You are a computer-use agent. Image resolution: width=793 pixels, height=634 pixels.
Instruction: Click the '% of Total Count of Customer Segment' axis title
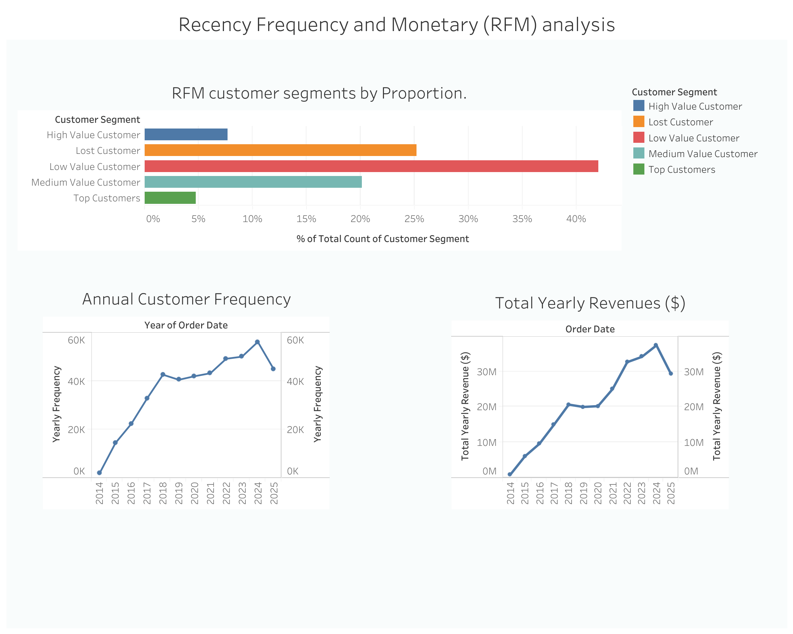click(383, 239)
